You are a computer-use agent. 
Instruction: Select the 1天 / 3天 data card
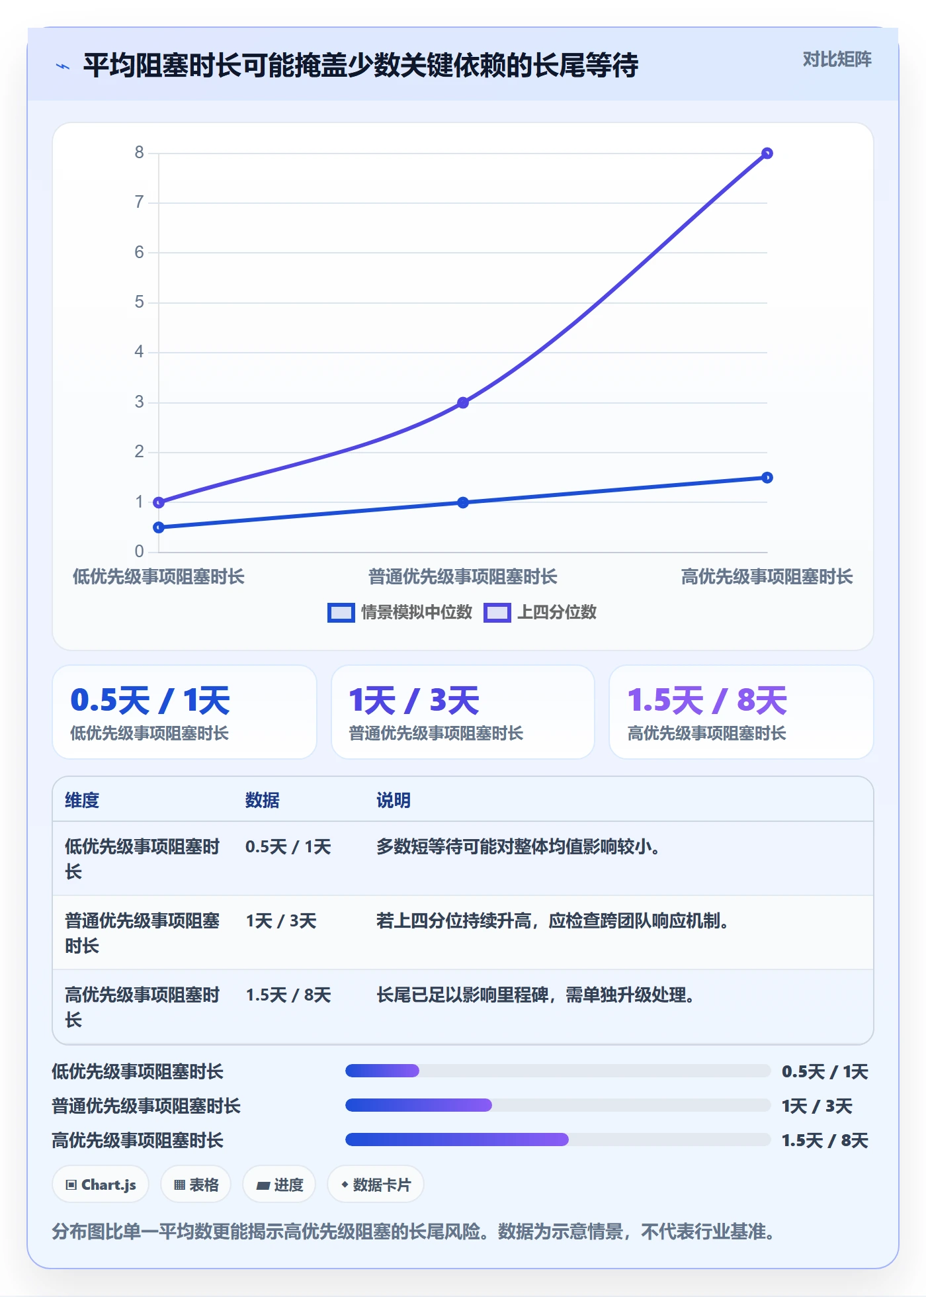[x=463, y=712]
